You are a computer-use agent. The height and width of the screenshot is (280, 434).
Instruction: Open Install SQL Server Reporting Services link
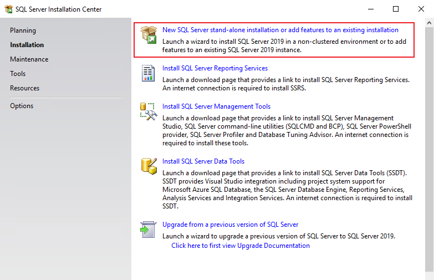pyautogui.click(x=215, y=68)
